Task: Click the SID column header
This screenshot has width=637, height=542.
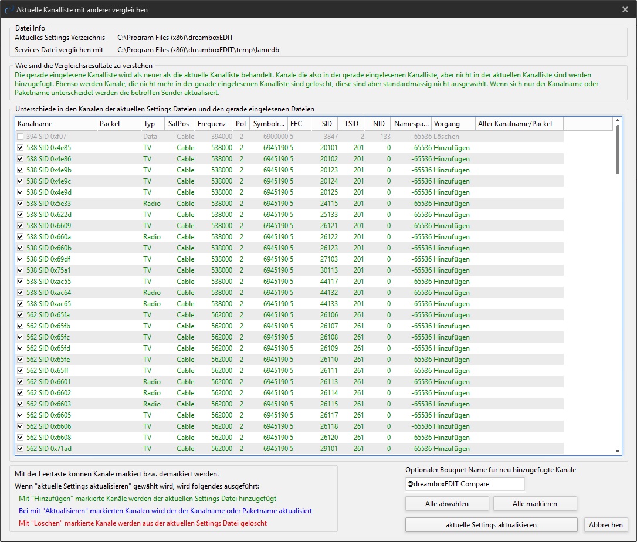Action: [x=326, y=124]
